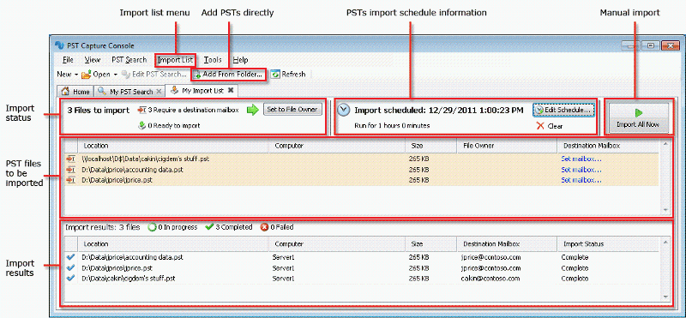This screenshot has height=318, width=686.
Task: Click the green play icon on Import All Now
Action: click(639, 113)
